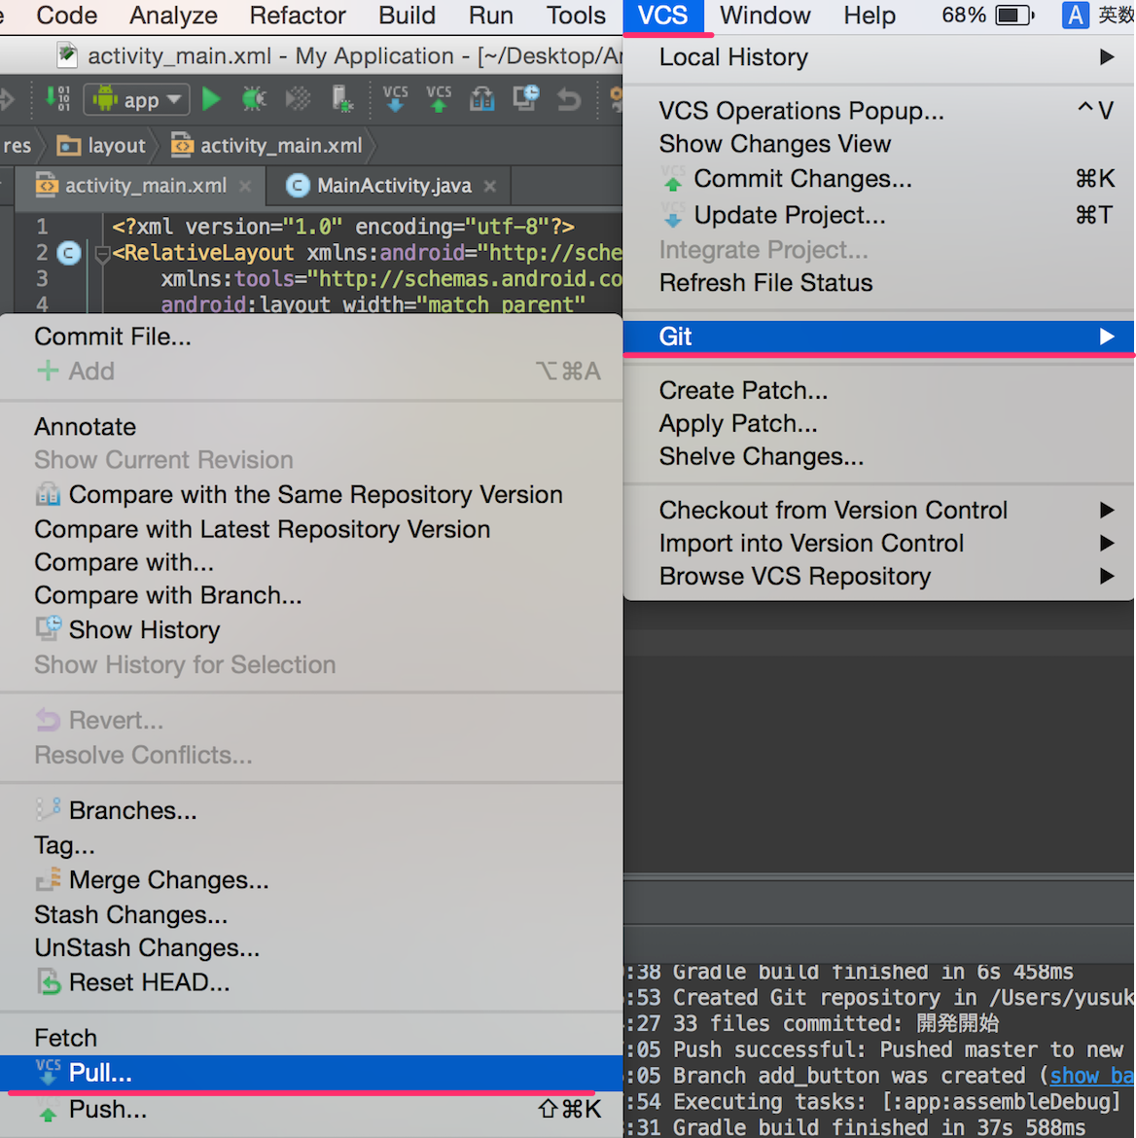Expand Checkout from Version Control submenu
Screen dimensions: 1136x1138
coord(878,511)
